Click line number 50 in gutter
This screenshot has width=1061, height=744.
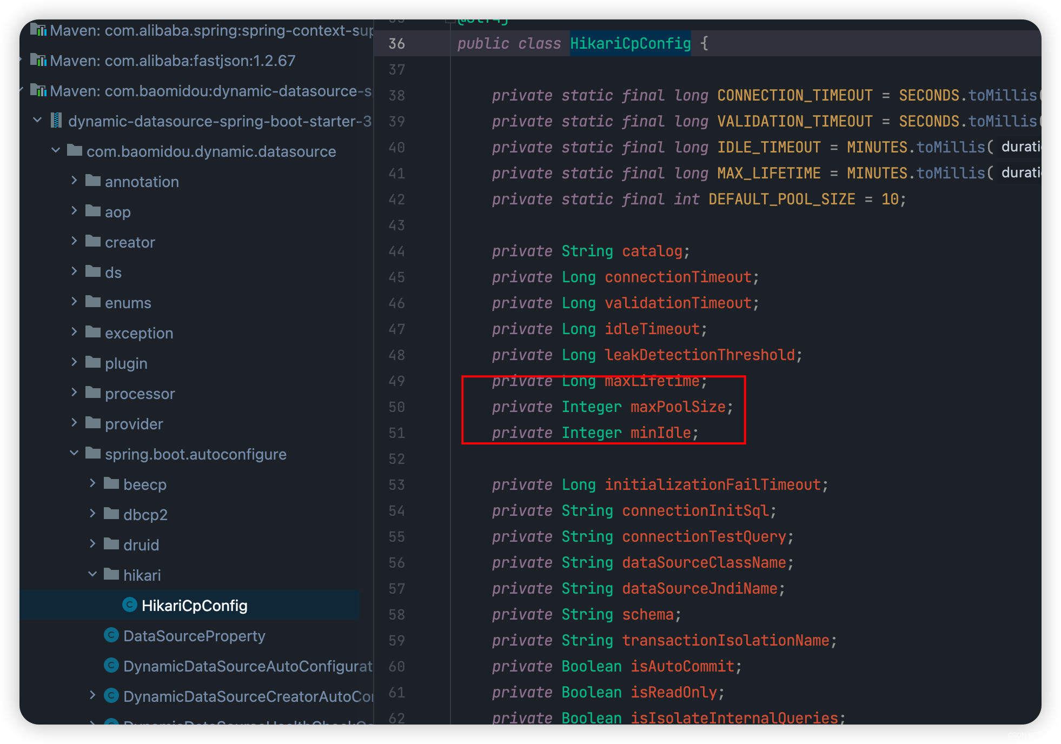click(397, 407)
